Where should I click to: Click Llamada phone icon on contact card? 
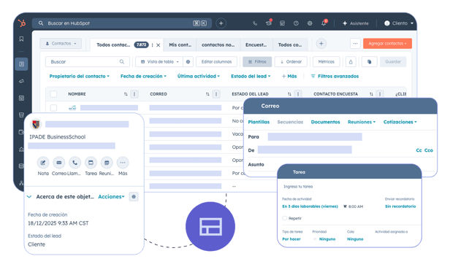[75, 163]
